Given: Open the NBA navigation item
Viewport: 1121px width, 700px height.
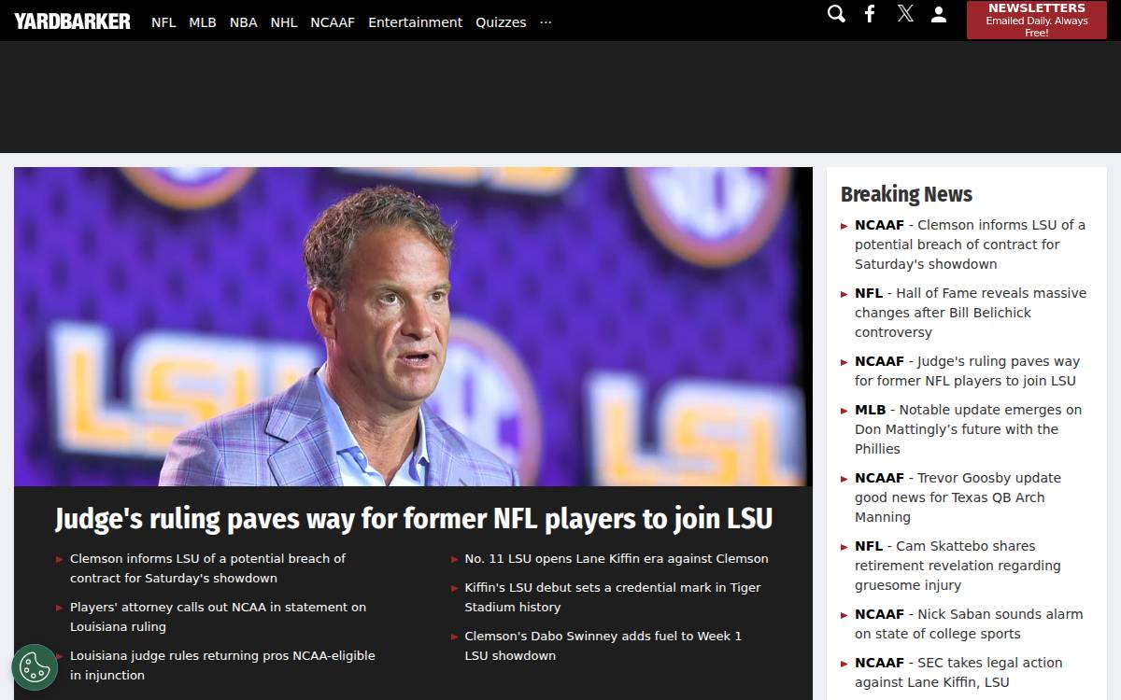Looking at the screenshot, I should point(243,22).
